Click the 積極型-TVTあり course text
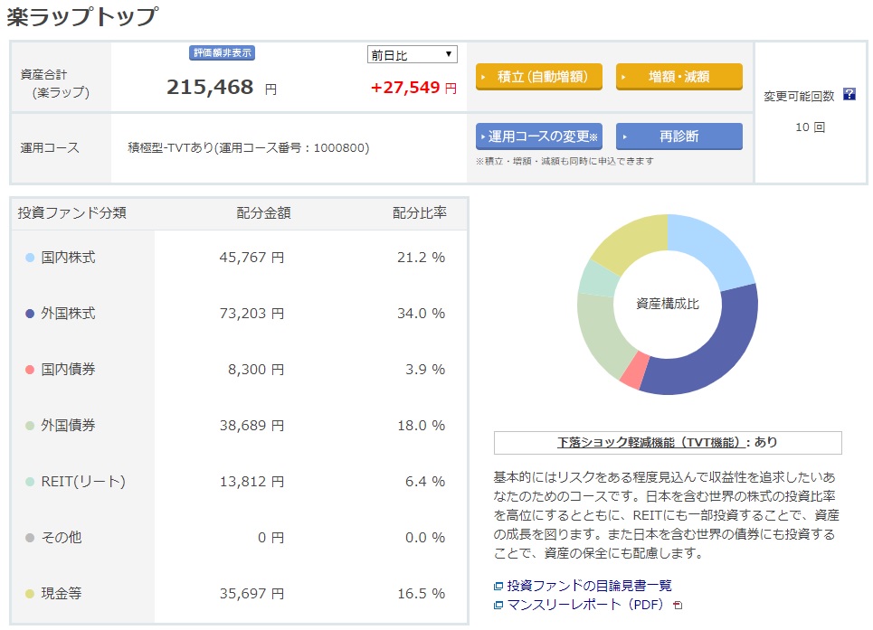873x630 pixels. tap(248, 148)
